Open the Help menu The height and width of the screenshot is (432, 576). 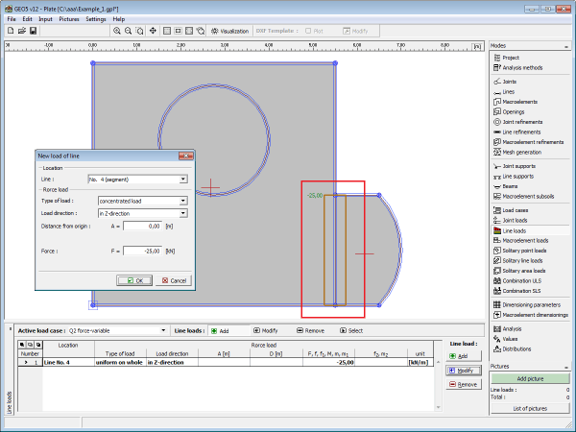click(119, 19)
